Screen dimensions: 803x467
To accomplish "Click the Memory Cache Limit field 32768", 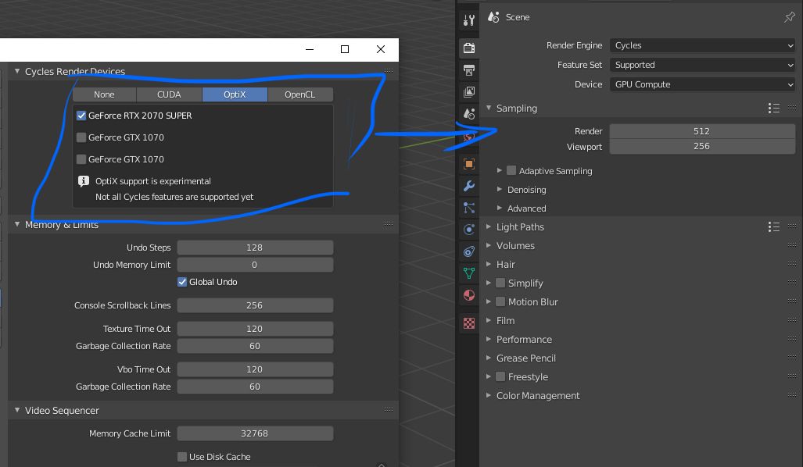I will tap(255, 433).
